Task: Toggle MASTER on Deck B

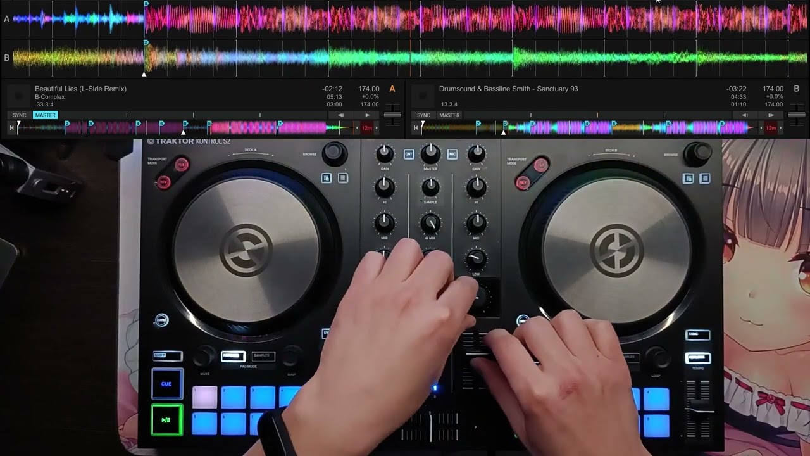Action: coord(449,115)
